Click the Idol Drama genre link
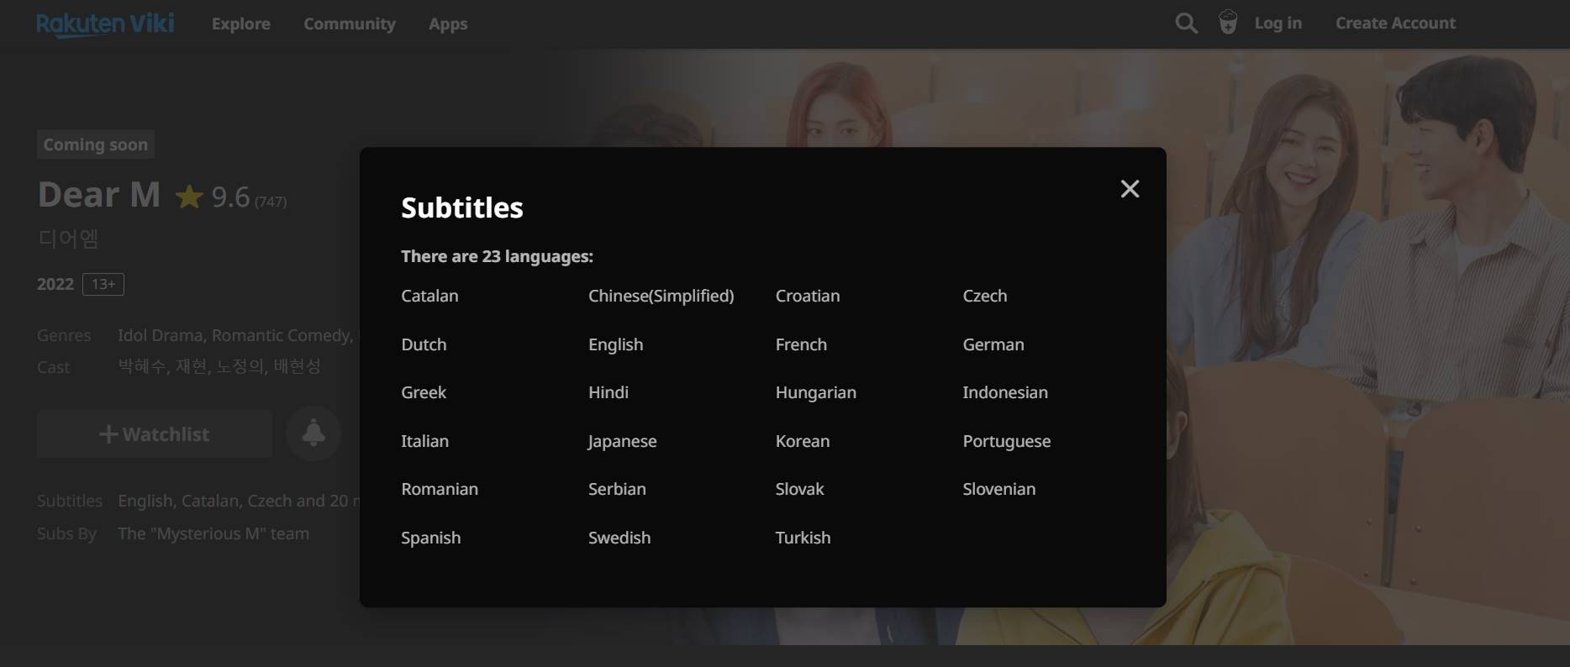 [x=161, y=335]
